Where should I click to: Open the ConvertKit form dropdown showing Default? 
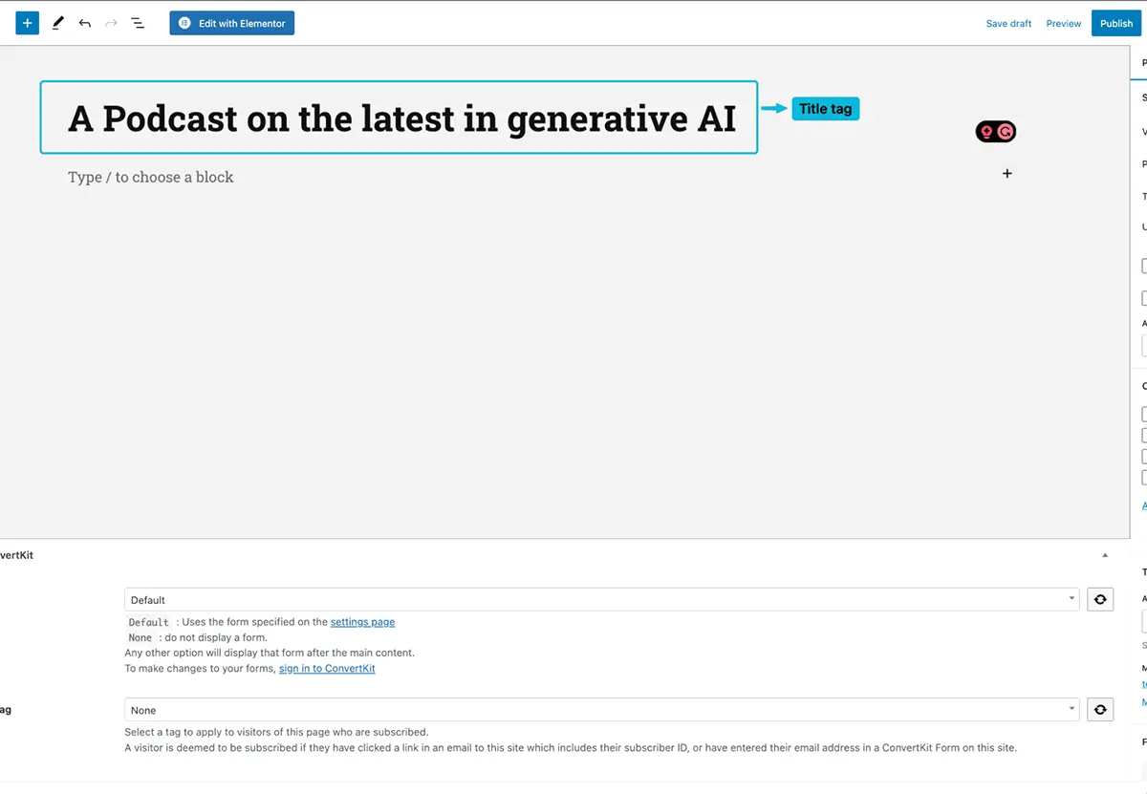click(602, 599)
